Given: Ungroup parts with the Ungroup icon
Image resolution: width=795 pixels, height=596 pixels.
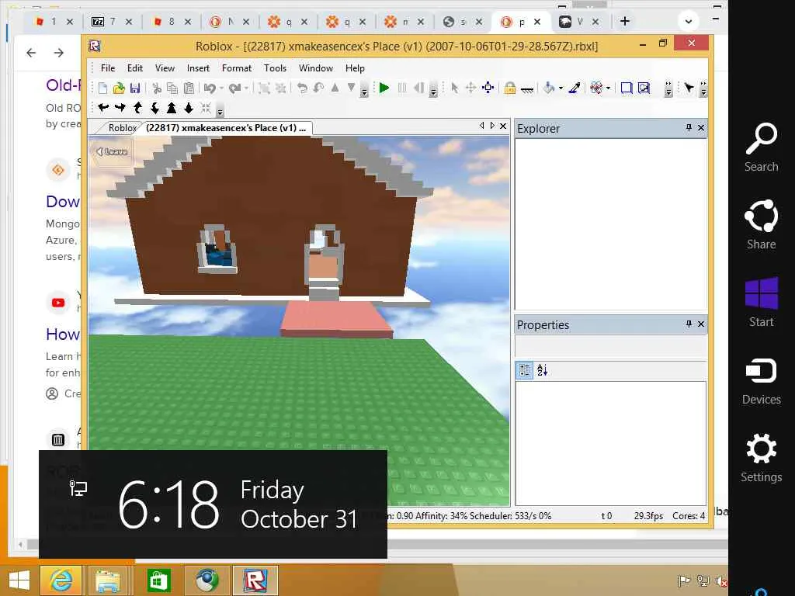Looking at the screenshot, I should click(x=279, y=88).
